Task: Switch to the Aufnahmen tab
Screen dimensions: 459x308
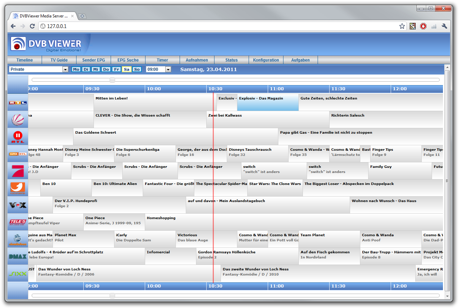Action: (x=197, y=60)
